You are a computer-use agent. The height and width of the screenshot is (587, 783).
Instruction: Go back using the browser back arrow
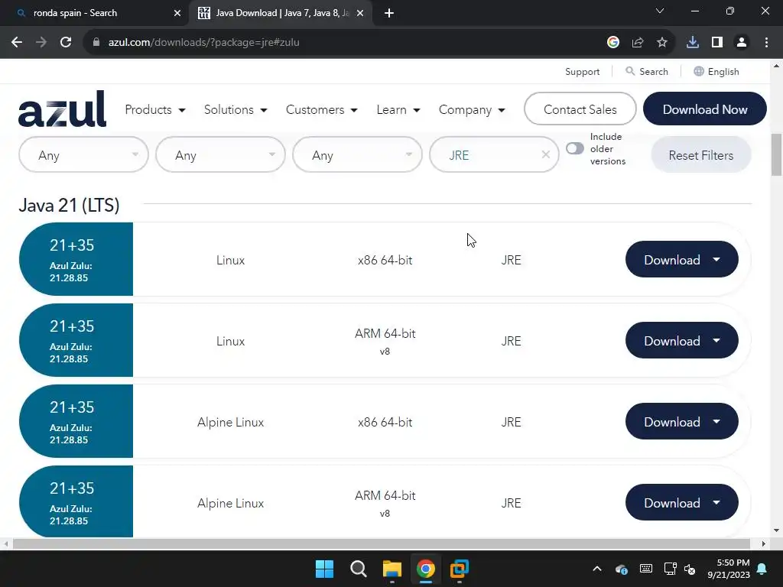click(x=17, y=43)
